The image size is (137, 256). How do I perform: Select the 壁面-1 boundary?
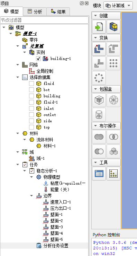57,214
